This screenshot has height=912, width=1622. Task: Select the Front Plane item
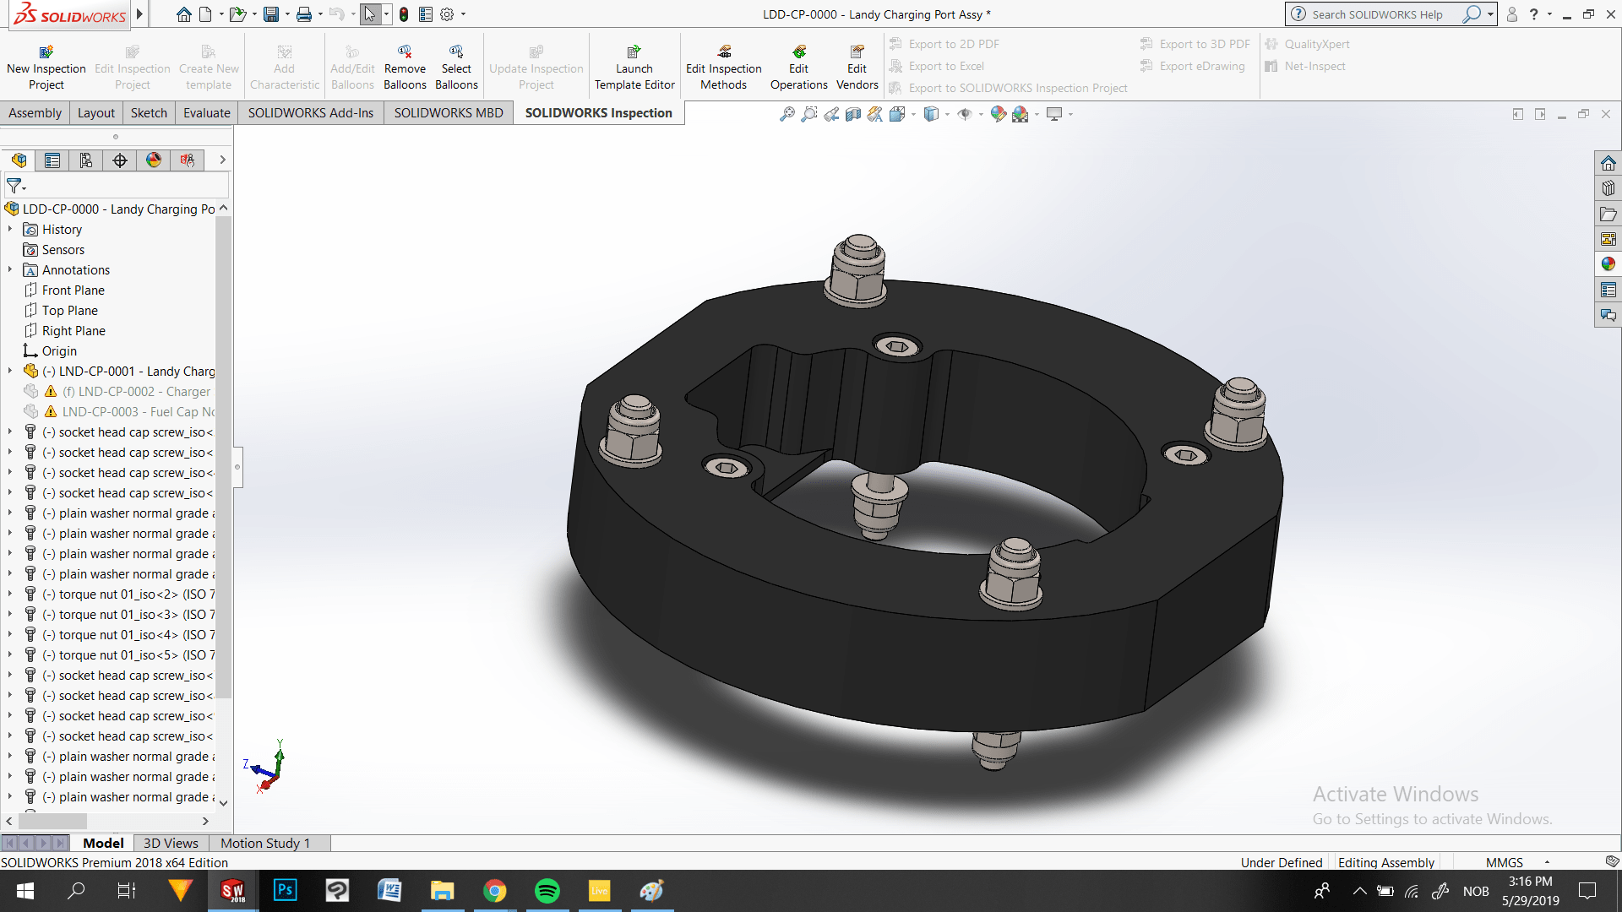[73, 290]
